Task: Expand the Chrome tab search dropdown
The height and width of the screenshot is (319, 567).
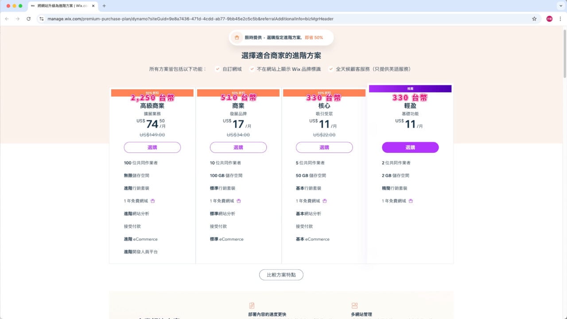Action: [x=560, y=6]
